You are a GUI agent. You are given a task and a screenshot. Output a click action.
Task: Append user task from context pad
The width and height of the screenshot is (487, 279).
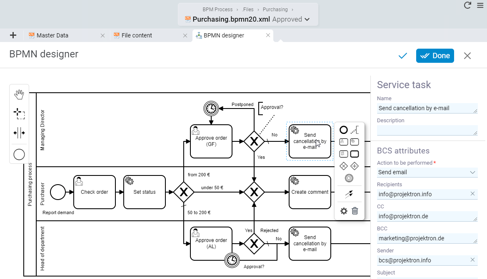[x=344, y=142]
